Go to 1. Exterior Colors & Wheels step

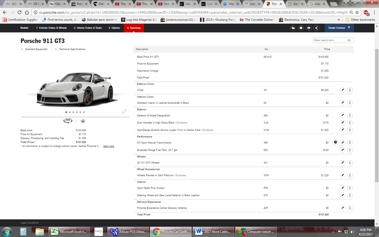click(x=52, y=28)
